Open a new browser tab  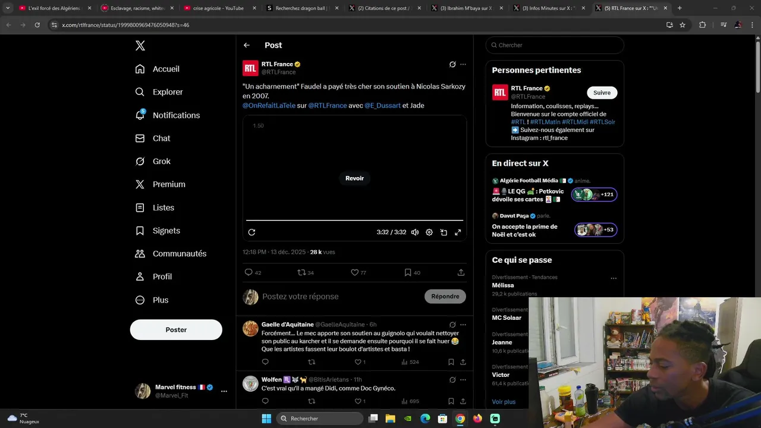click(680, 8)
